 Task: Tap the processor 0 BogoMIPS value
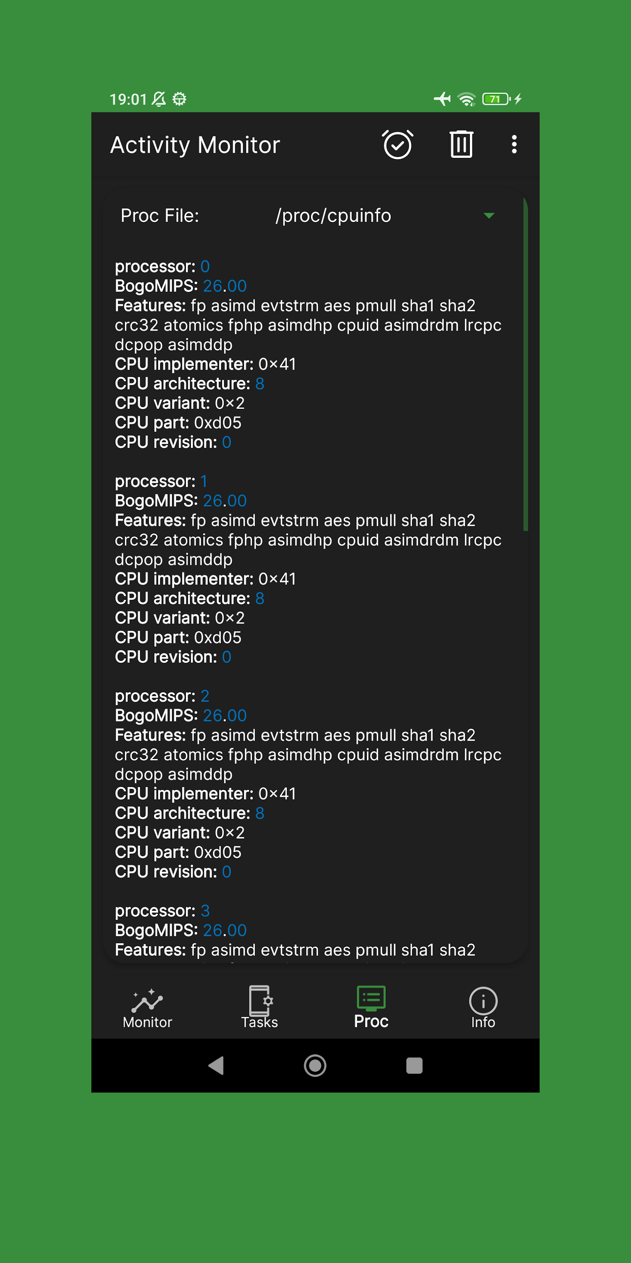click(225, 286)
